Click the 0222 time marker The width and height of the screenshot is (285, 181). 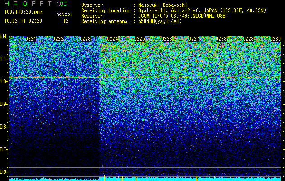tap(58, 39)
